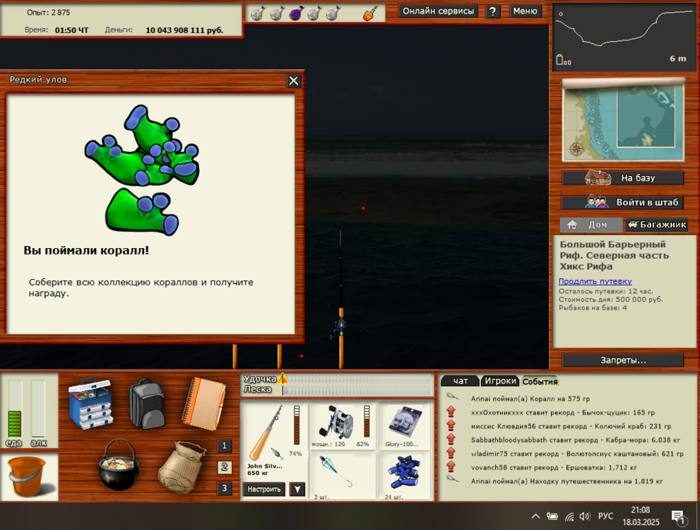Image resolution: width=700 pixels, height=530 pixels.
Task: Select rod slot 2
Action: pos(225,467)
